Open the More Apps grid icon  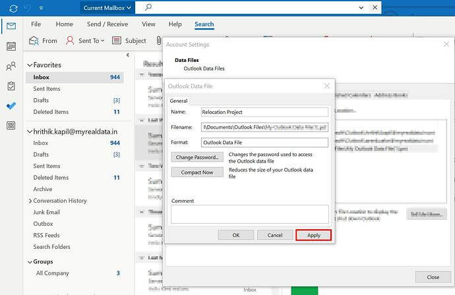click(11, 125)
